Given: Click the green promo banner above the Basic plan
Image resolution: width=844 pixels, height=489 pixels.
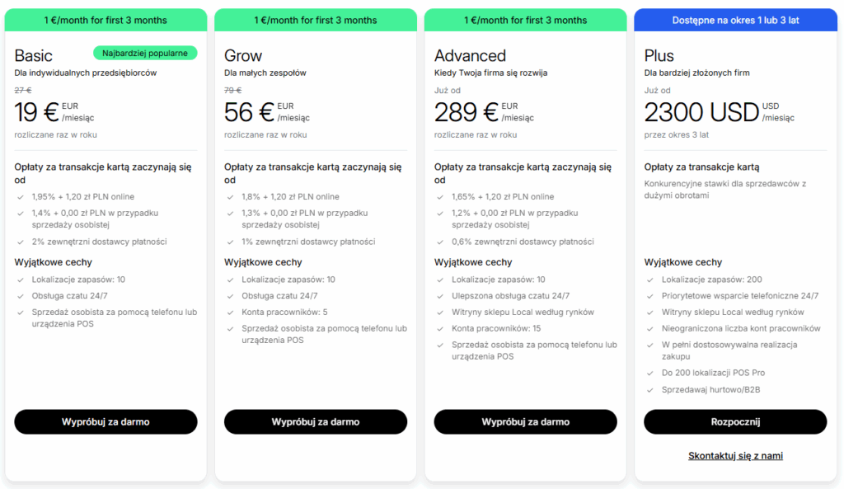Looking at the screenshot, I should point(105,20).
